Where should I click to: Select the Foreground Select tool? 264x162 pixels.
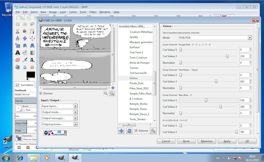pyautogui.click(x=25, y=31)
